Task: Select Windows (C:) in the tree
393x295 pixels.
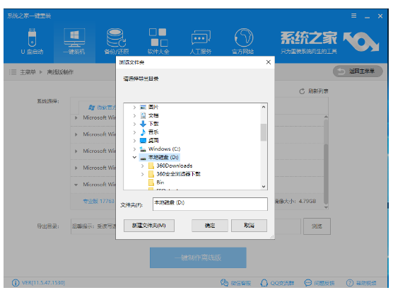Action: pyautogui.click(x=160, y=149)
